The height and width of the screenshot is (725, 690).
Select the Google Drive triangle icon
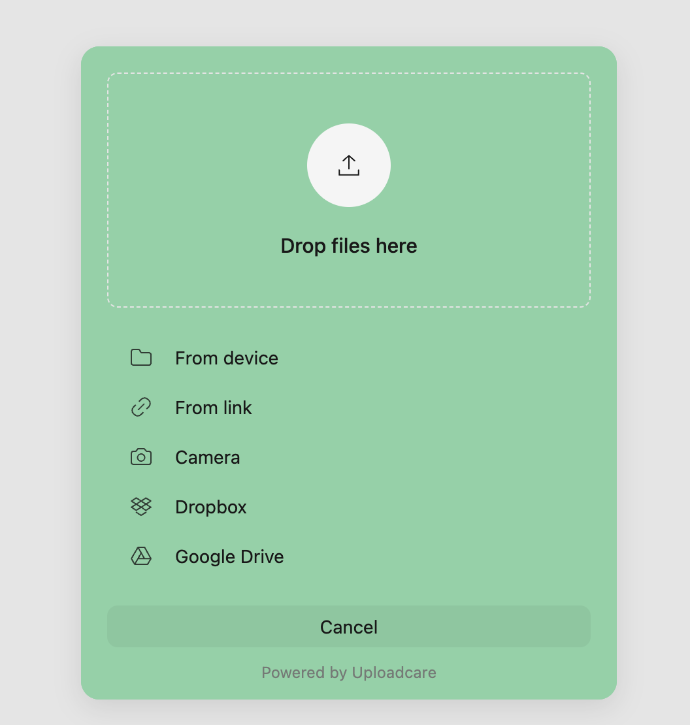click(140, 556)
